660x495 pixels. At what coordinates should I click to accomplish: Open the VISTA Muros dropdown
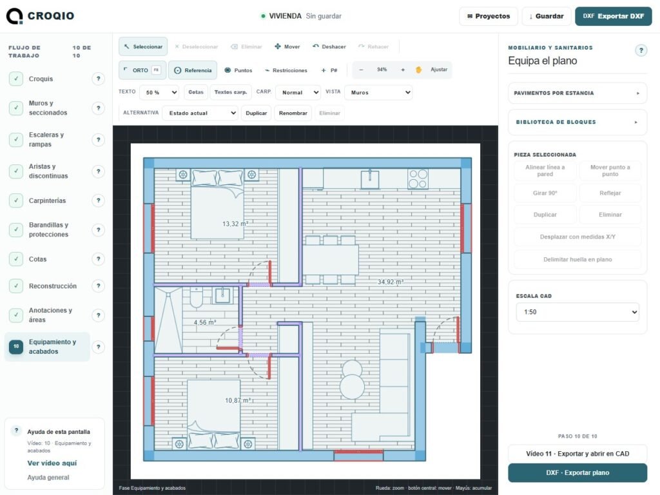click(x=378, y=93)
